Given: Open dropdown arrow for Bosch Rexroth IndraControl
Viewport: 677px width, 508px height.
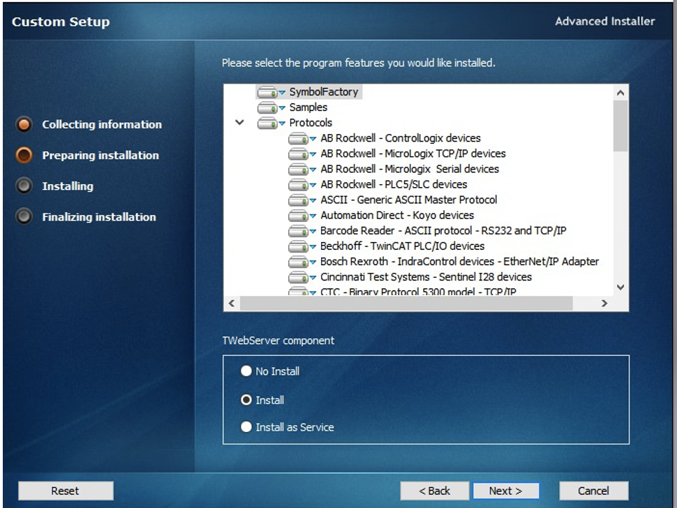Looking at the screenshot, I should (313, 262).
